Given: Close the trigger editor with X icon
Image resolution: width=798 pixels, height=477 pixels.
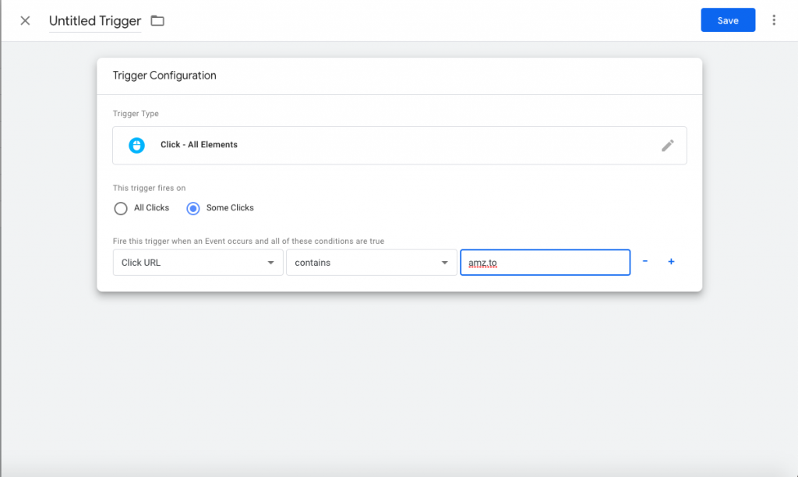Looking at the screenshot, I should (25, 21).
